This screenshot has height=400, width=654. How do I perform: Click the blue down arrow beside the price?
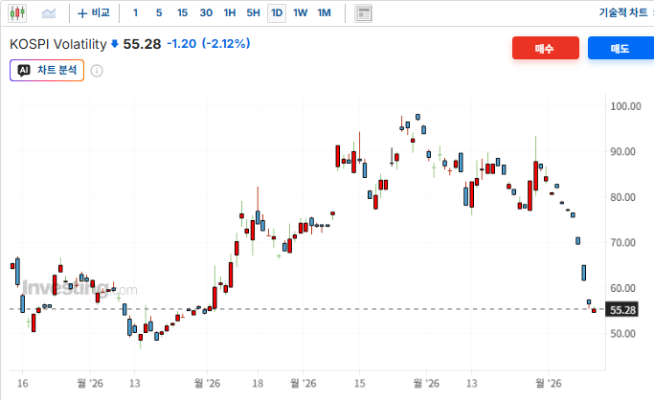(x=115, y=44)
